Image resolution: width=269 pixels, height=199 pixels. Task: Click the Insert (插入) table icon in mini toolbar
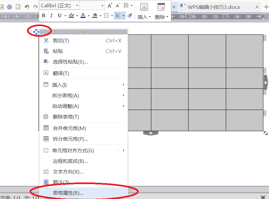[144, 7]
